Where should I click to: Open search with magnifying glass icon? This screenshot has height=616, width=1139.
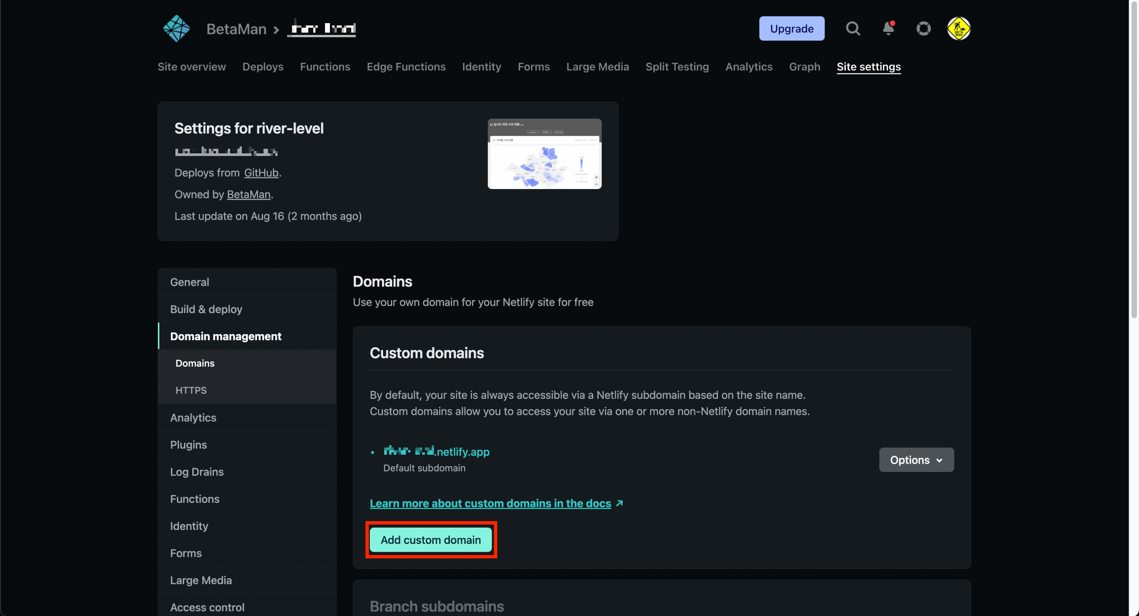(853, 29)
